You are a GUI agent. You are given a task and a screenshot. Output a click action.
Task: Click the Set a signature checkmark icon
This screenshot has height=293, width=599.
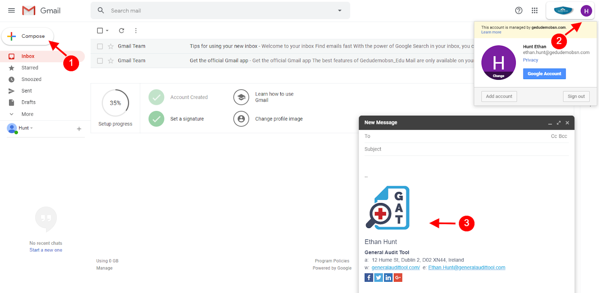pos(156,119)
